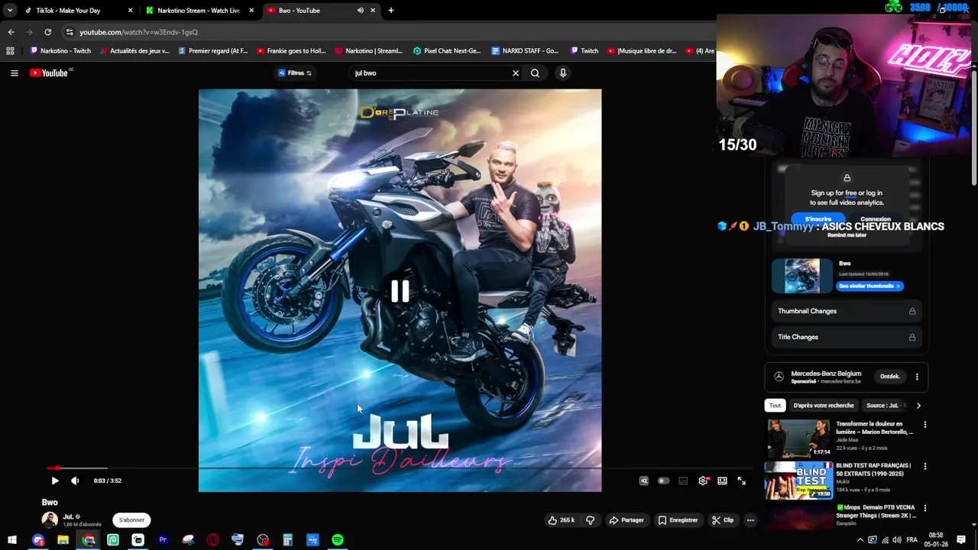Select the Tout filter chip
Viewport: 978px width, 550px height.
click(x=775, y=406)
